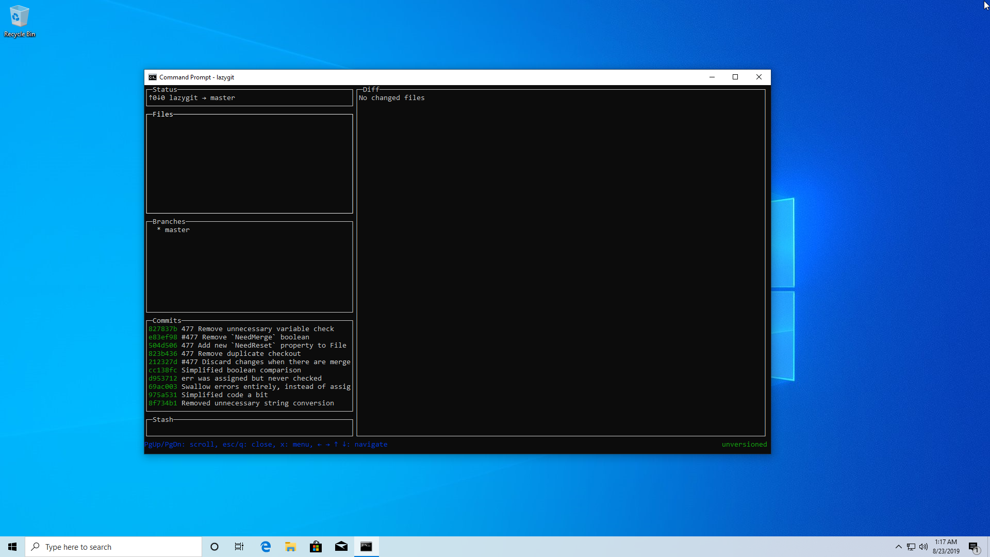
Task: Open the Mail app from the taskbar
Action: tap(341, 547)
